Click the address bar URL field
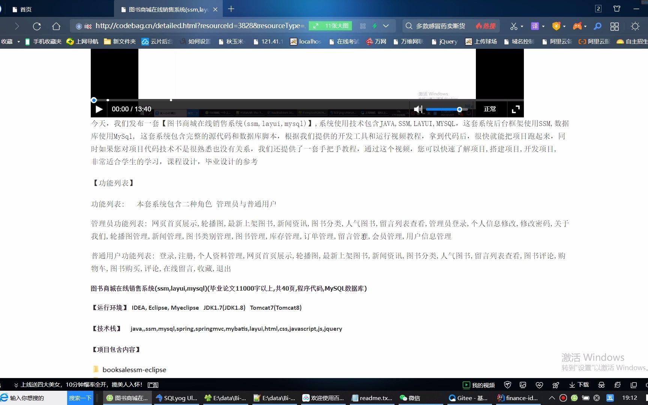 point(200,26)
